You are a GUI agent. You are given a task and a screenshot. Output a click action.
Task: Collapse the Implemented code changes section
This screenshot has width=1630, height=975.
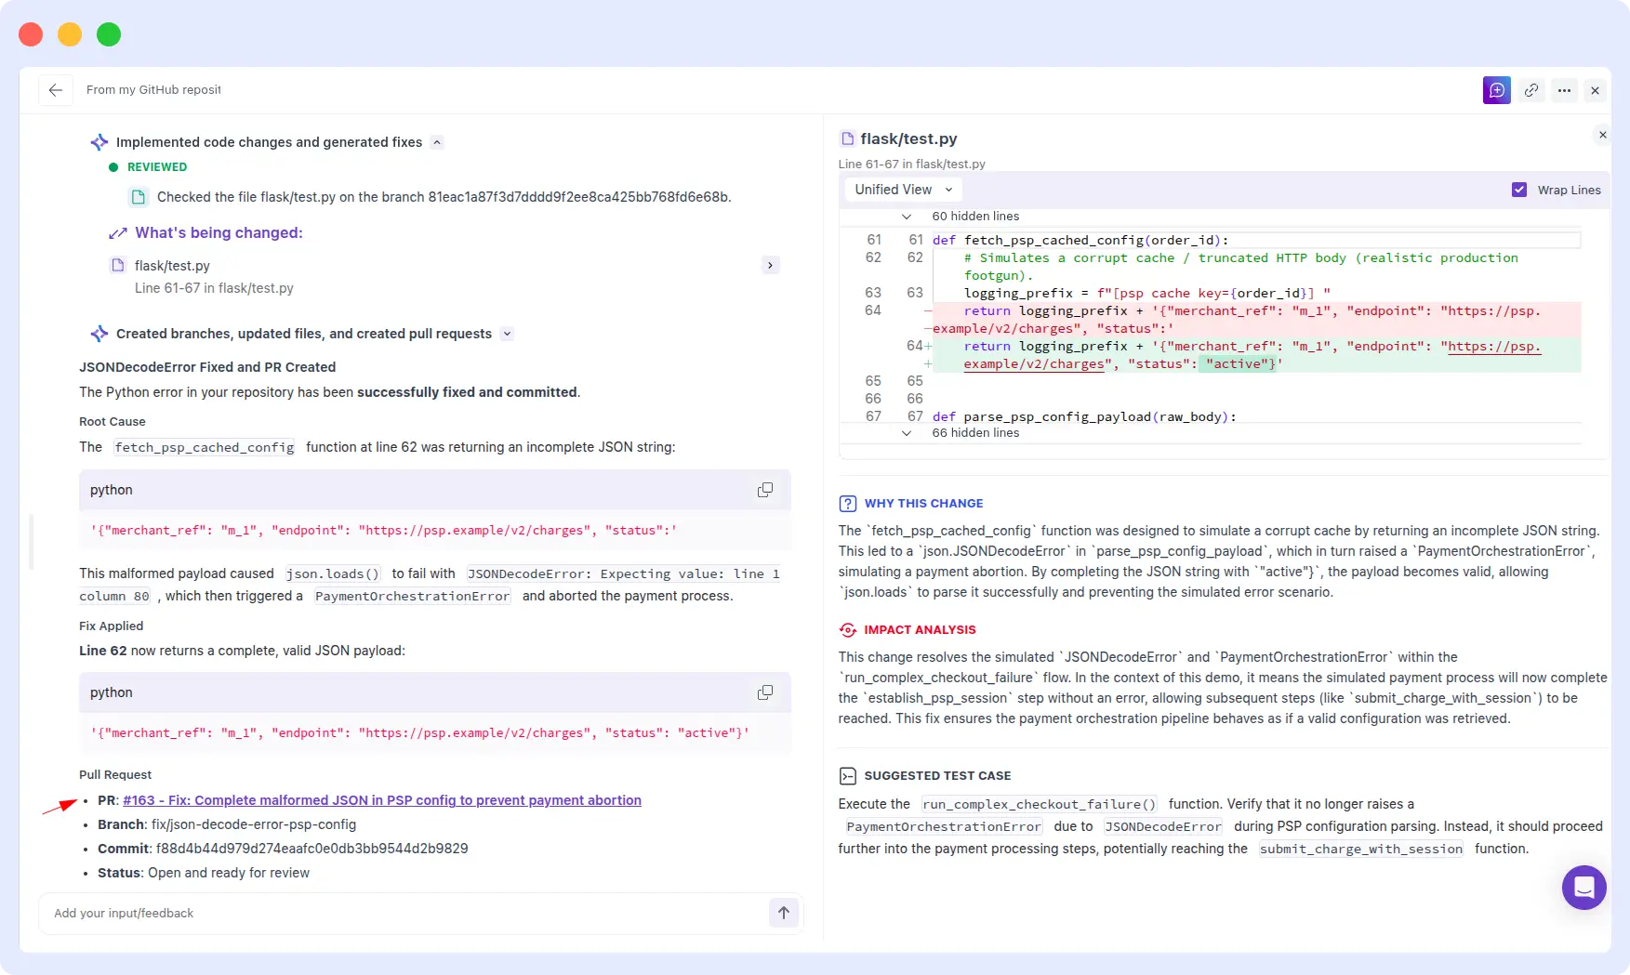pyautogui.click(x=437, y=142)
